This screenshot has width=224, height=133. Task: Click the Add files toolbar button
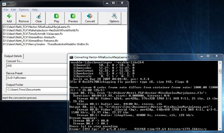coord(9,18)
